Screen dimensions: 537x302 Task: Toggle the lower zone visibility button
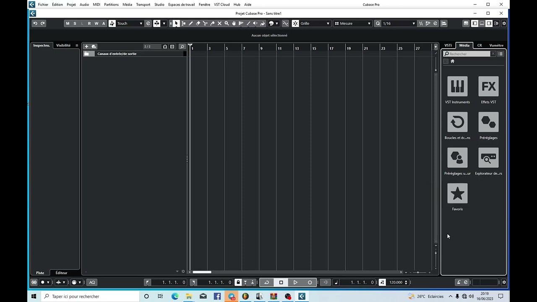click(482, 23)
